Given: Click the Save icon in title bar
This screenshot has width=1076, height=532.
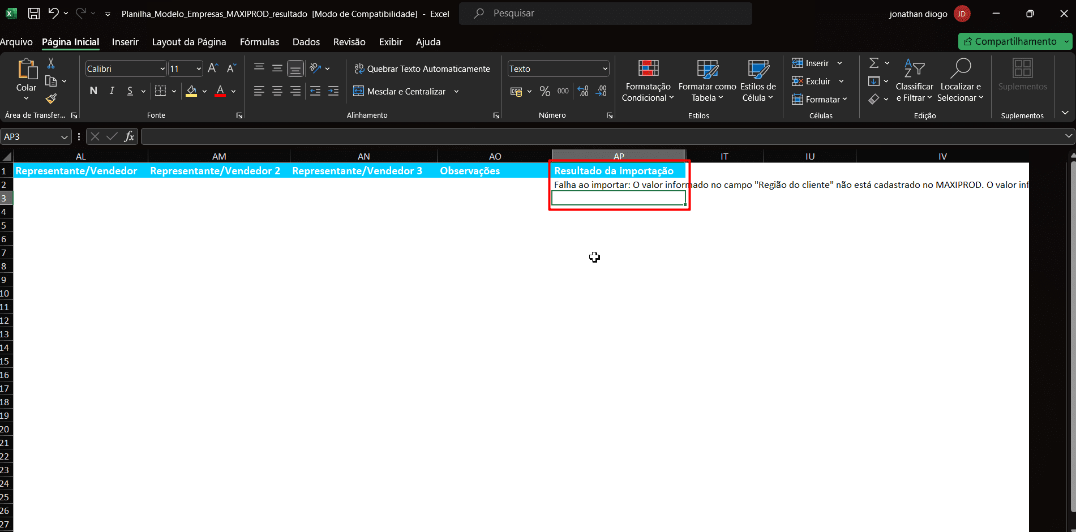Looking at the screenshot, I should (x=34, y=14).
